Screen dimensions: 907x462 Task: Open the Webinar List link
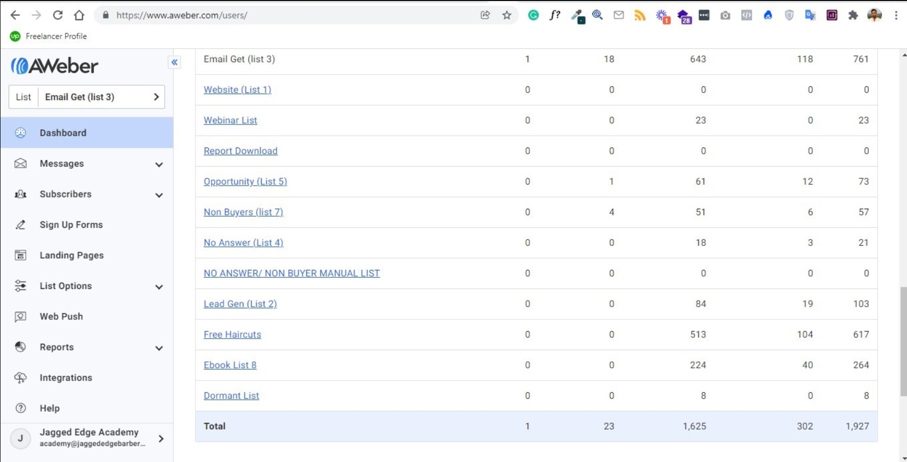point(230,120)
